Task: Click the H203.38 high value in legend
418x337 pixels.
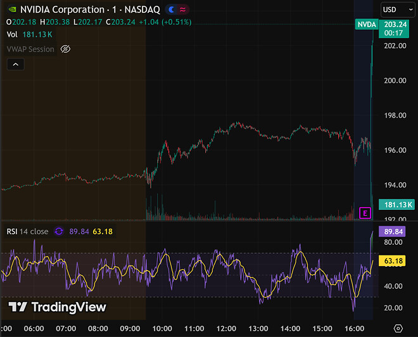Action: 55,22
